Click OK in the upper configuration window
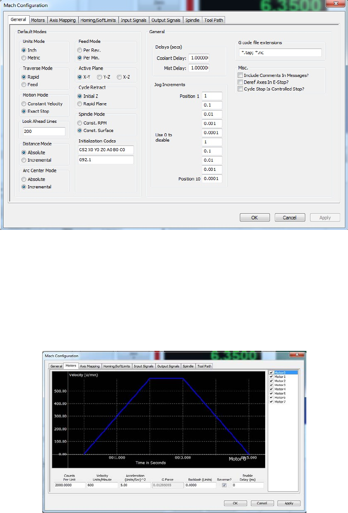The width and height of the screenshot is (348, 513). point(255,218)
